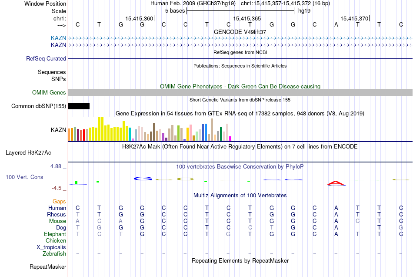Image resolution: width=413 pixels, height=277 pixels.
Task: Click the cyan bar in the GTEx chart
Action: click(130, 134)
